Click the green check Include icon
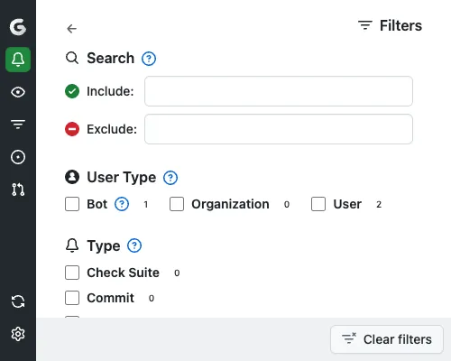Viewport: 451px width, 361px height. point(72,91)
